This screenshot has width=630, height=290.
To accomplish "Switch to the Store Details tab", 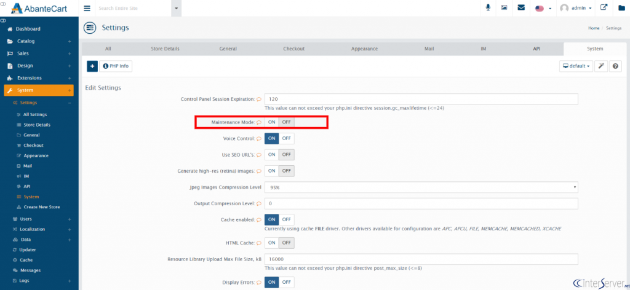I will click(165, 49).
